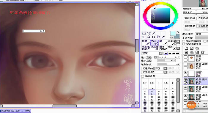Open the brush blend mode 正常 dropdown
This screenshot has height=113, width=208.
(161, 54)
